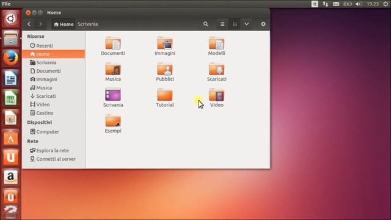Select the Documenti folder icon
The height and width of the screenshot is (220, 391).
click(x=113, y=43)
